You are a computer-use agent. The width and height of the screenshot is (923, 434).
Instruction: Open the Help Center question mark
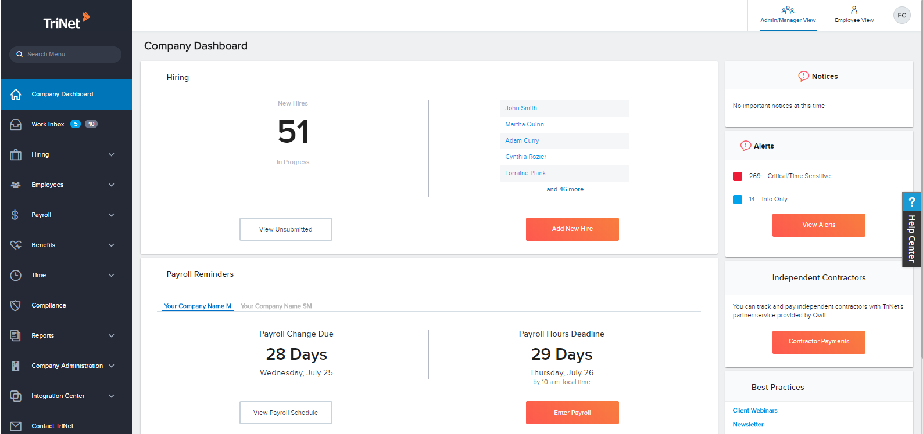point(911,202)
